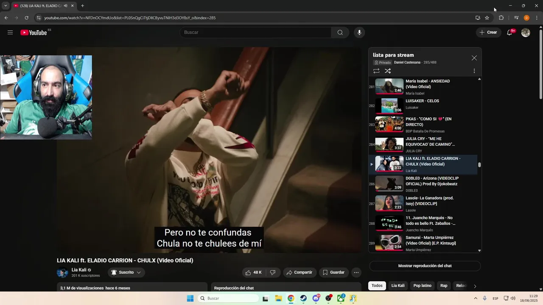This screenshot has width=543, height=305.
Task: Click the Windows taskbar search box
Action: (228, 298)
